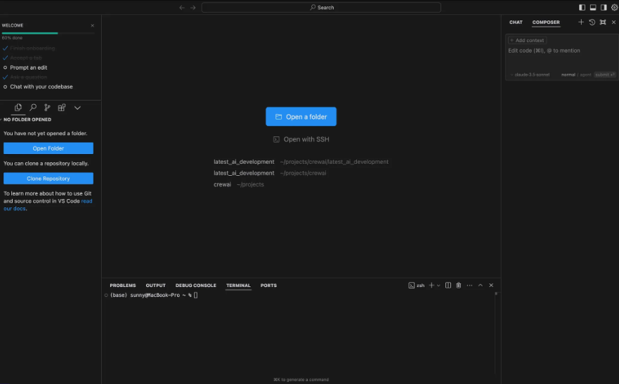The height and width of the screenshot is (384, 619).
Task: Switch to the CHAT tab
Action: click(x=516, y=23)
